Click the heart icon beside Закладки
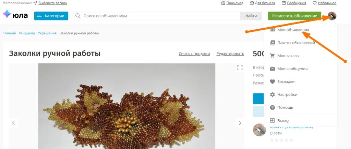 [272, 82]
